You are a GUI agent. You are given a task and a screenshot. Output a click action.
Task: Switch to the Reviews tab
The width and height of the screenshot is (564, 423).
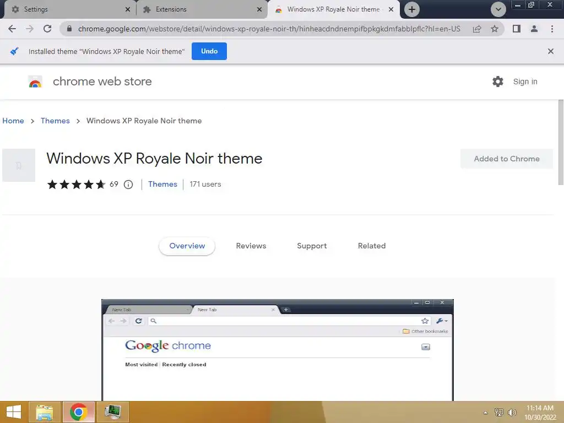[251, 246]
